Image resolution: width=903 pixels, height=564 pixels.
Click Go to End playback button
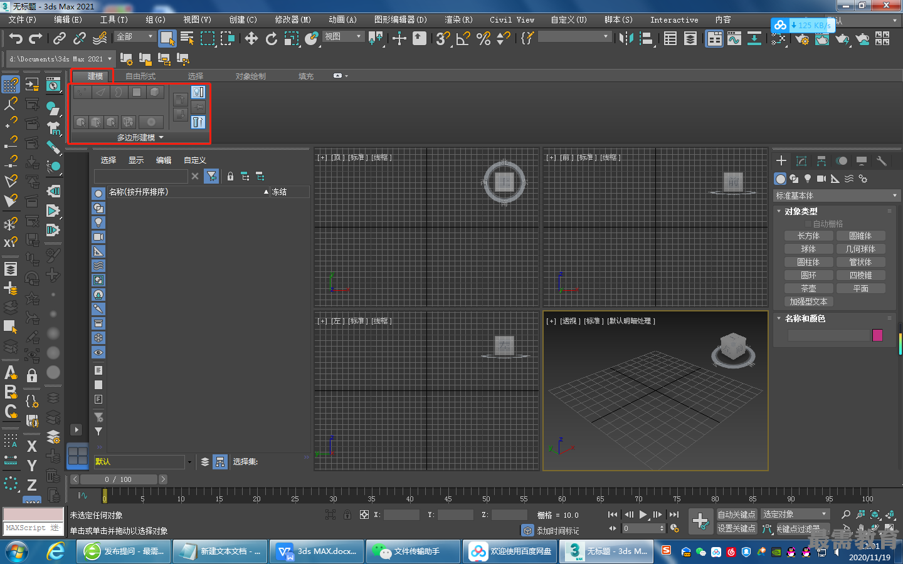click(x=674, y=514)
